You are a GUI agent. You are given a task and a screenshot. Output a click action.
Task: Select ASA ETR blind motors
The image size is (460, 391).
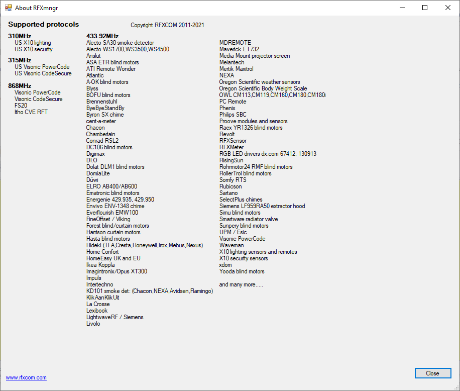[112, 62]
